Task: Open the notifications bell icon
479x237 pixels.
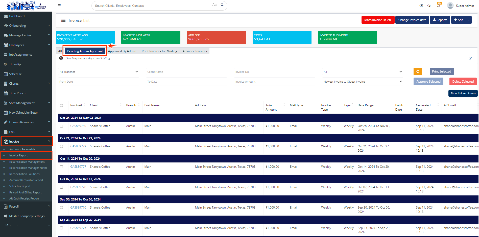Action: (x=439, y=6)
